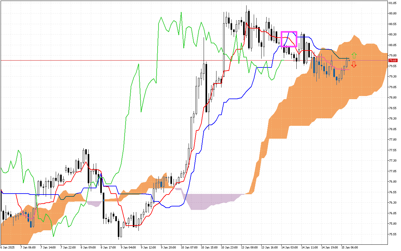Select the 76.80 price level label
Viewport: 401px width, 251px height.
[x=393, y=182]
